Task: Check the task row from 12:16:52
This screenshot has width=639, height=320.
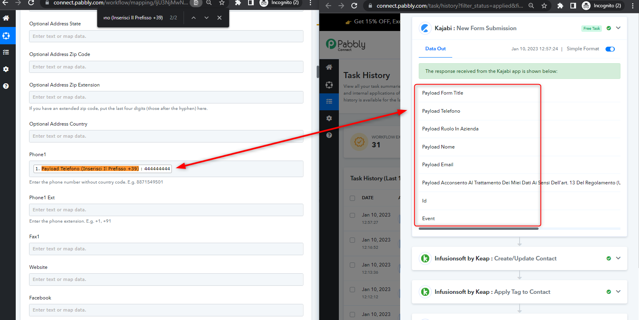Action: tap(353, 240)
